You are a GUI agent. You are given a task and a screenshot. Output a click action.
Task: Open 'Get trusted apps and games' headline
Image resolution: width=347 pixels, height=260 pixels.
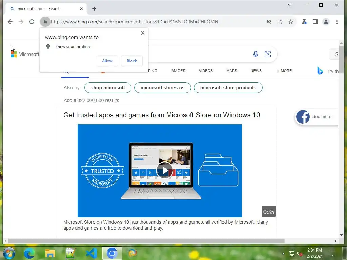click(162, 115)
